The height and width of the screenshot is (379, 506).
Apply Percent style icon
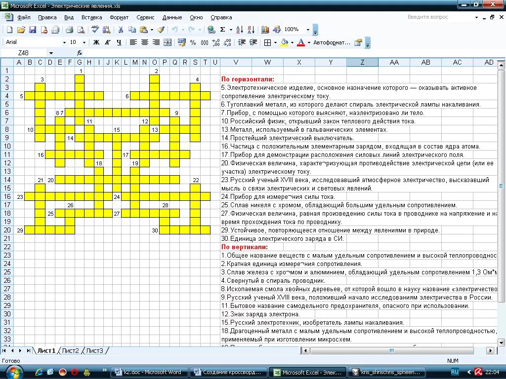click(193, 42)
